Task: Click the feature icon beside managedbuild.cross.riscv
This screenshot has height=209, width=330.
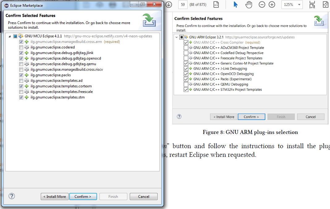Action: click(x=27, y=69)
